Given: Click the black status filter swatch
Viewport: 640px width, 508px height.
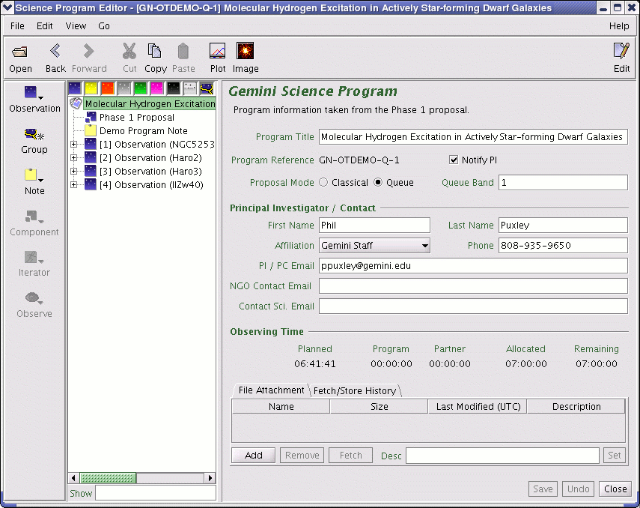Looking at the screenshot, I should click(174, 88).
